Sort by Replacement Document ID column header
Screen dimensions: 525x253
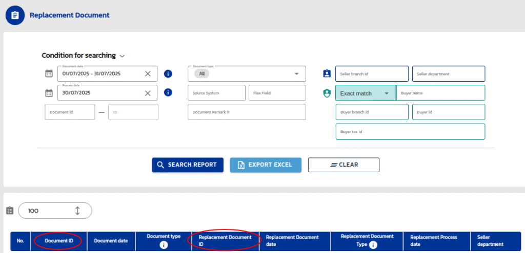click(x=226, y=241)
